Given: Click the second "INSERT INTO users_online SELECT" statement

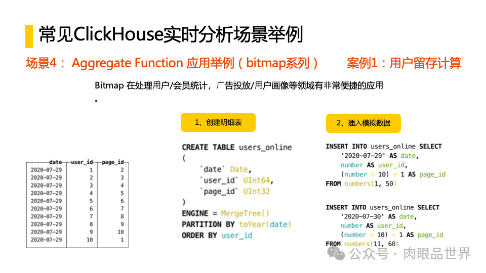Looking at the screenshot, I should [383, 207].
